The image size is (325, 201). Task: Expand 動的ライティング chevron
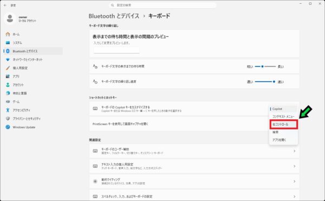[294, 181]
